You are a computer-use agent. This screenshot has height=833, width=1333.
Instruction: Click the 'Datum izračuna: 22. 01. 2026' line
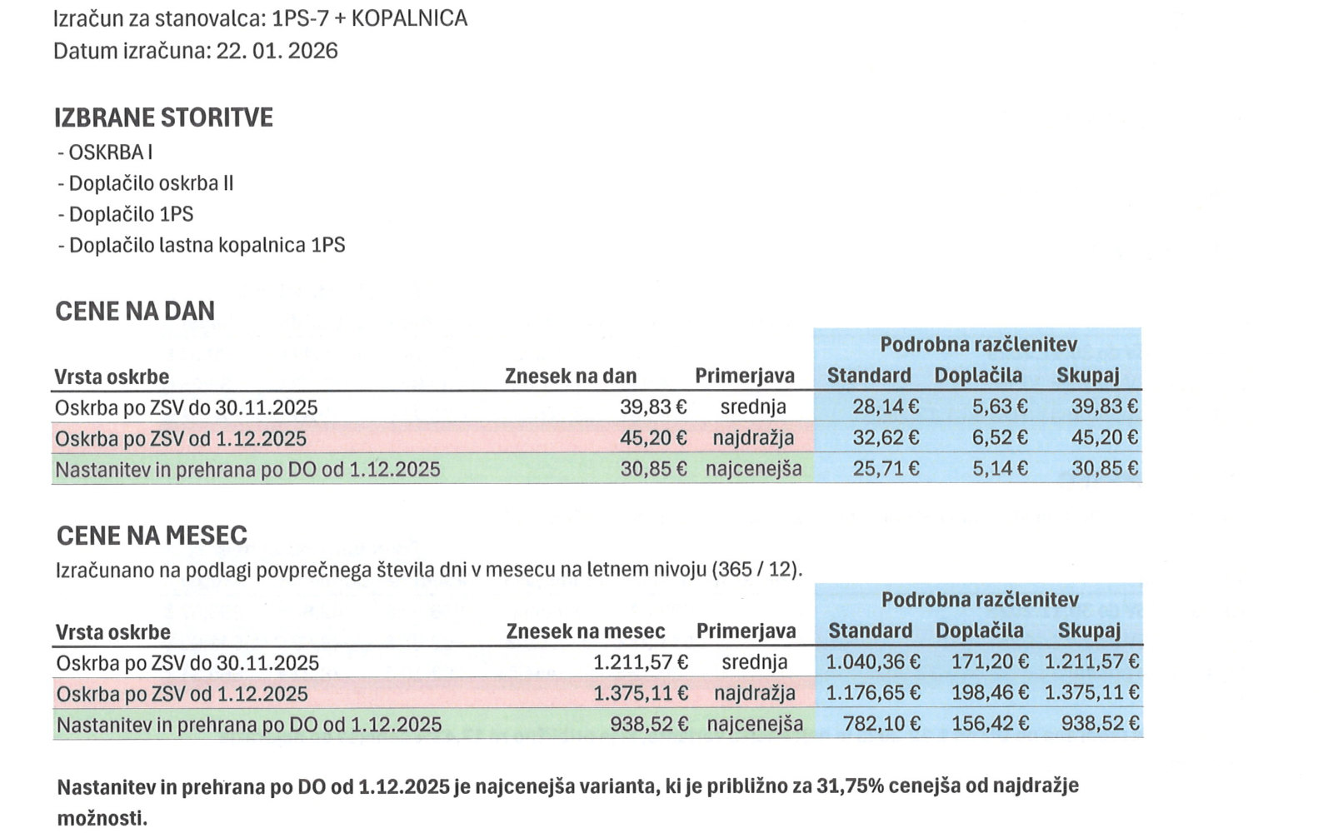[x=196, y=51]
